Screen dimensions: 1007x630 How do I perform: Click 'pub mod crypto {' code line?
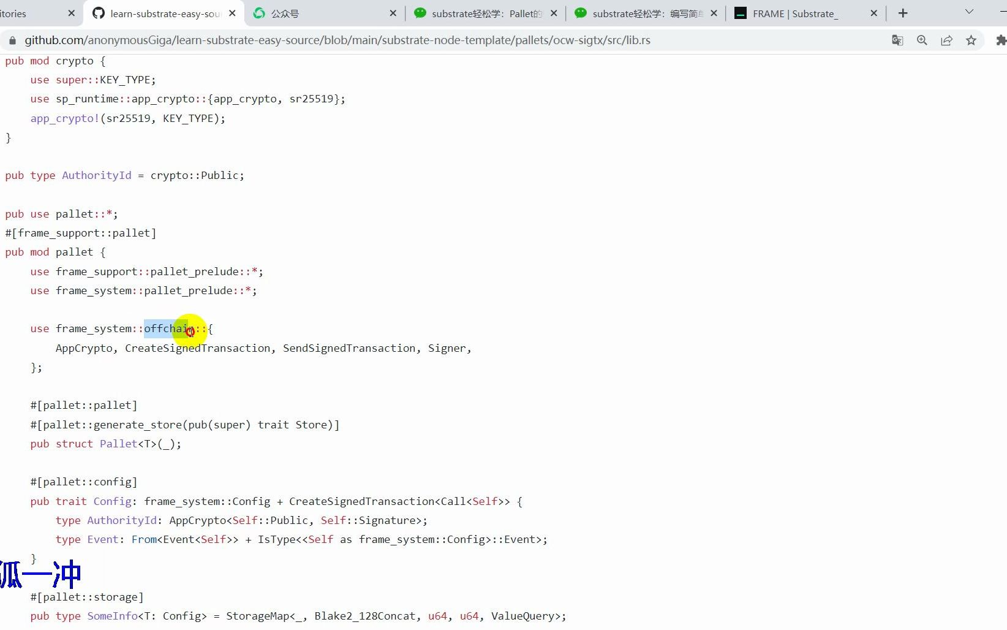click(55, 61)
